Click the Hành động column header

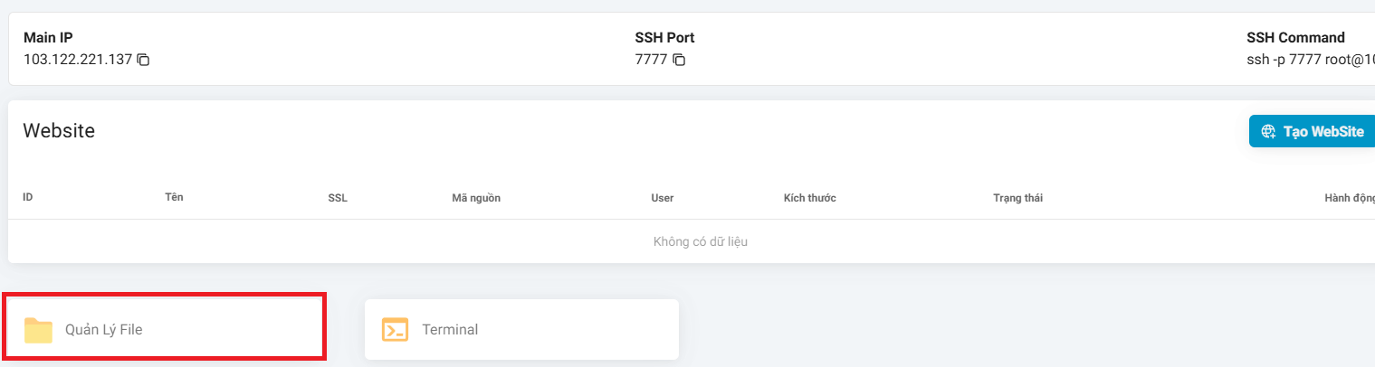[1349, 198]
